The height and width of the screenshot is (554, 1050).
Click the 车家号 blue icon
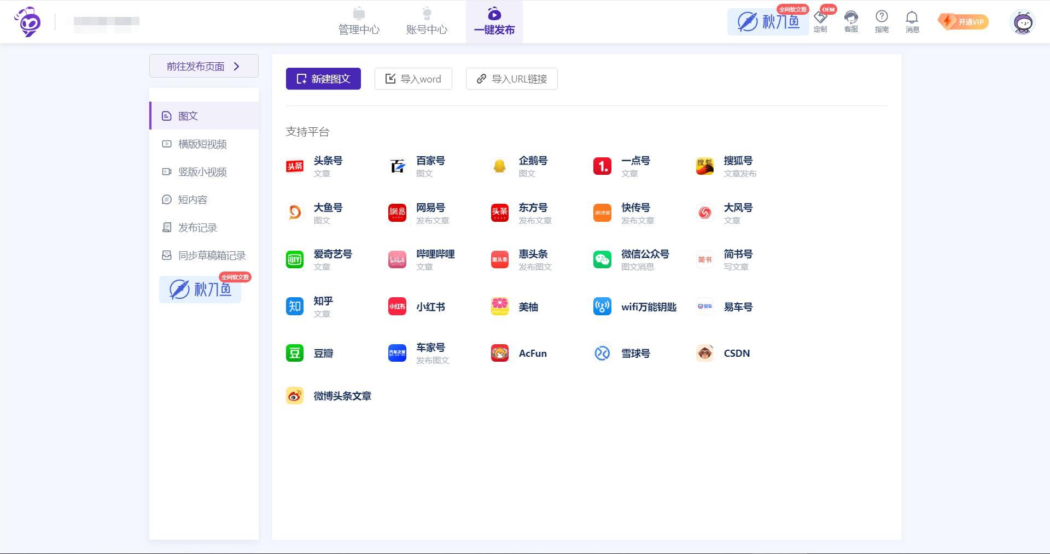tap(397, 353)
